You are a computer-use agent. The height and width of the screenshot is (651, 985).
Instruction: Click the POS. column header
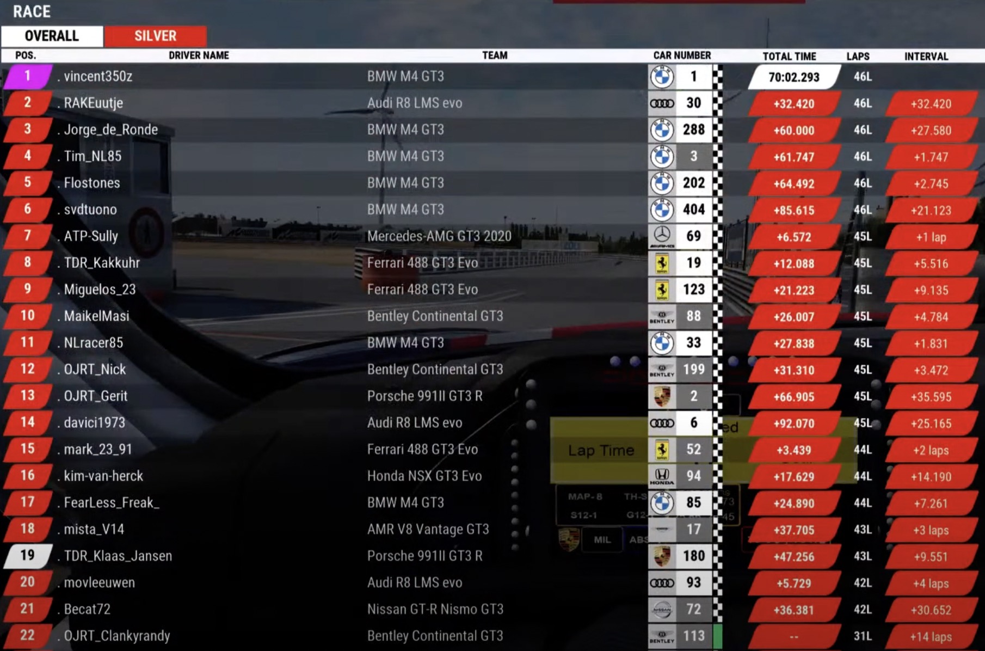pos(26,56)
